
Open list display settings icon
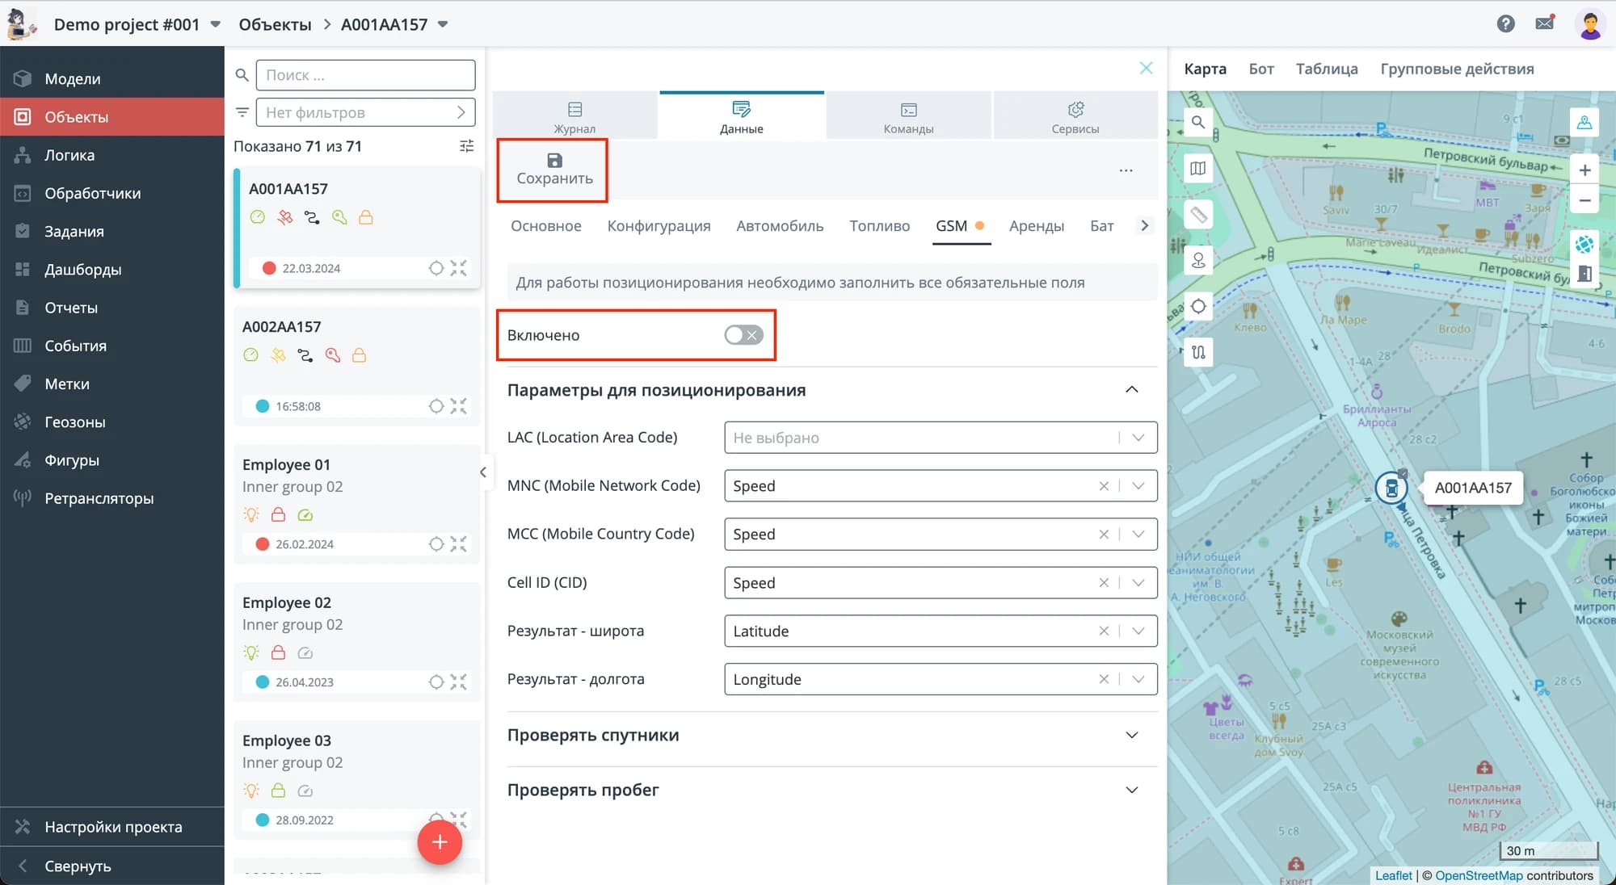point(466,146)
